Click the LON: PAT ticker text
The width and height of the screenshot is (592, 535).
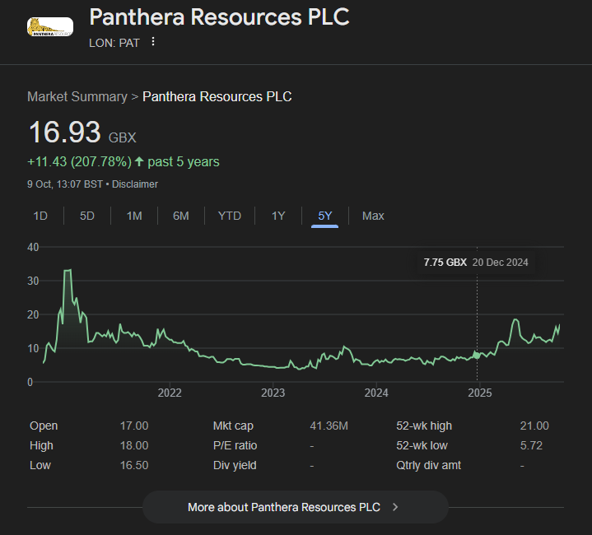[x=114, y=43]
